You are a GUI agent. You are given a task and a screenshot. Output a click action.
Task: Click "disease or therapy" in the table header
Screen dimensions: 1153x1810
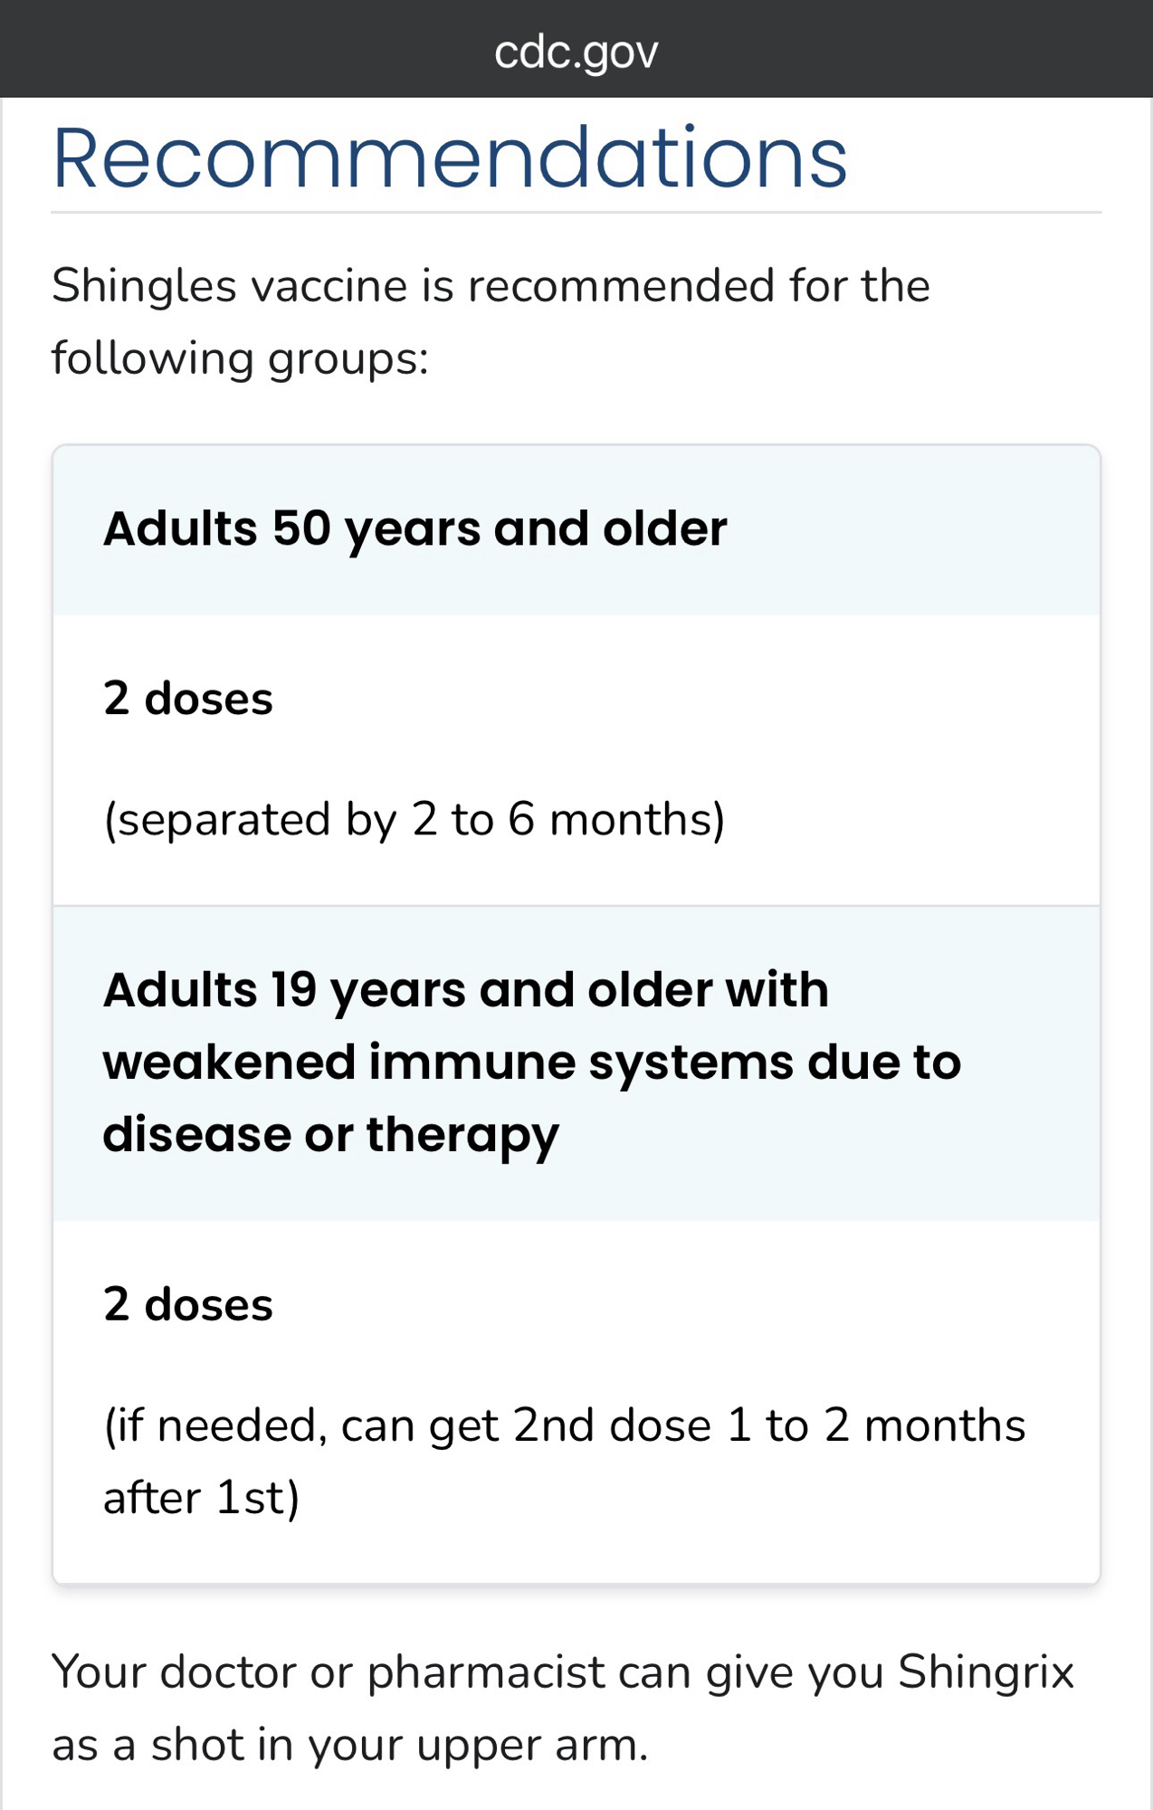tap(330, 1135)
